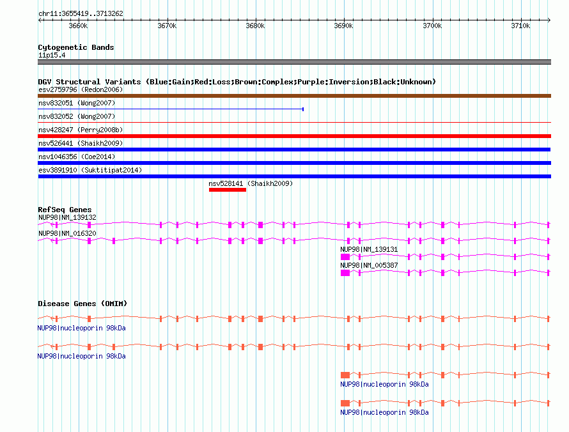Select the thin blue nsv832051 Wong2007 variant line

click(x=171, y=109)
